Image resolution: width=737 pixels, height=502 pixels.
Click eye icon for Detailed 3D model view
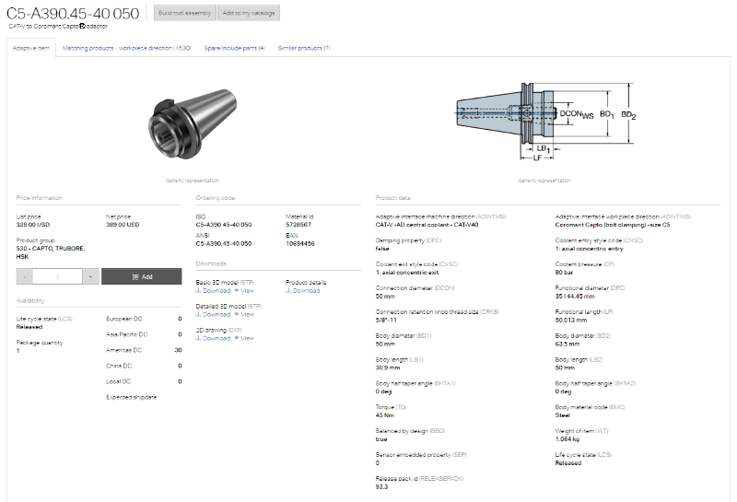point(237,314)
